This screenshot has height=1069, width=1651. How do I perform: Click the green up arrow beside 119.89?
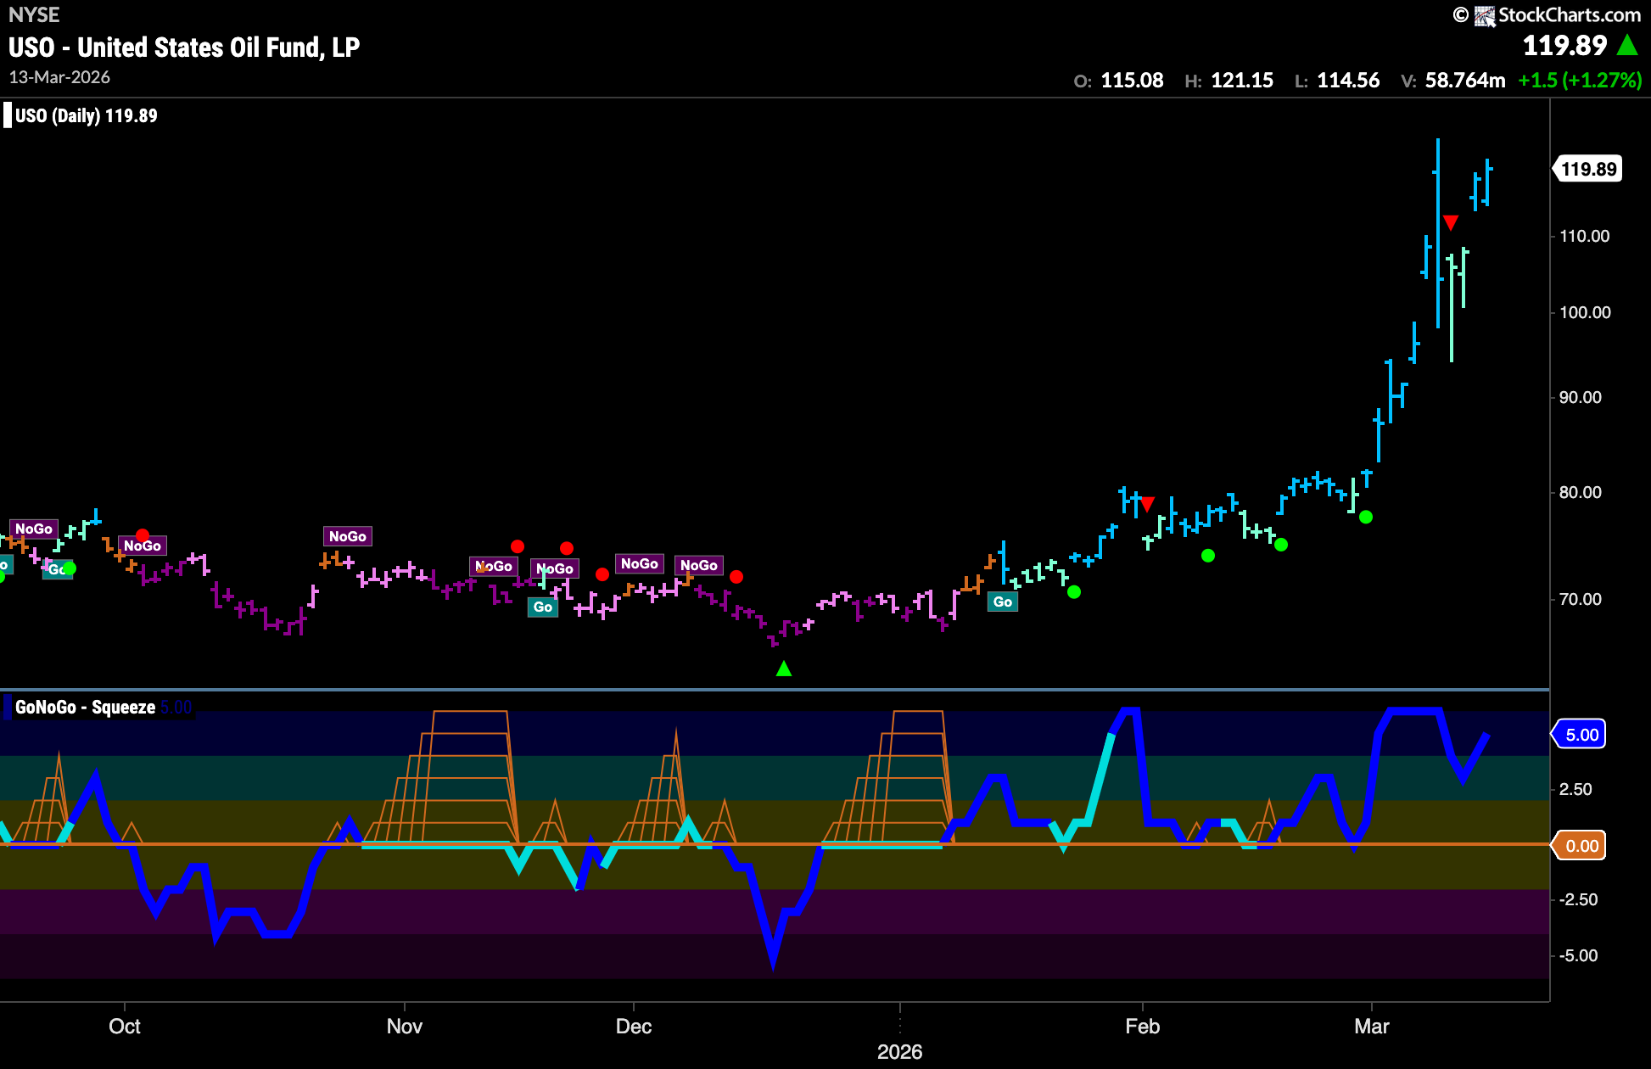(x=1627, y=45)
